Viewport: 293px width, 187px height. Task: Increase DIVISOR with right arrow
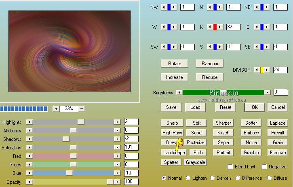point(267,70)
